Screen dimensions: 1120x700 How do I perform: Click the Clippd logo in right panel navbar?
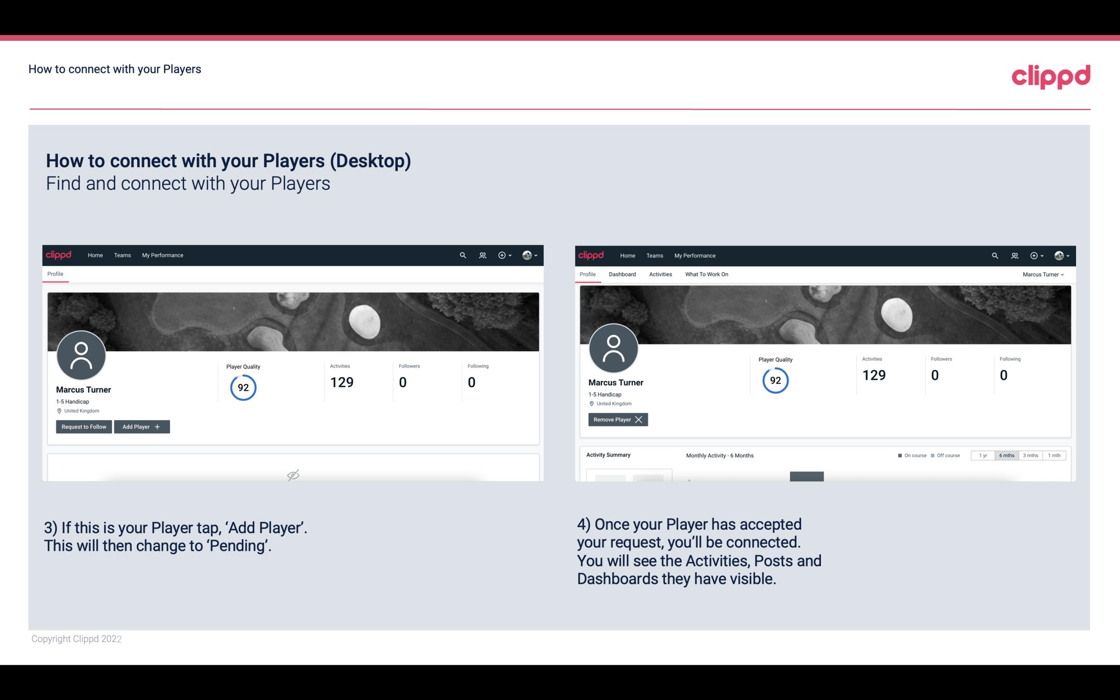pyautogui.click(x=591, y=256)
